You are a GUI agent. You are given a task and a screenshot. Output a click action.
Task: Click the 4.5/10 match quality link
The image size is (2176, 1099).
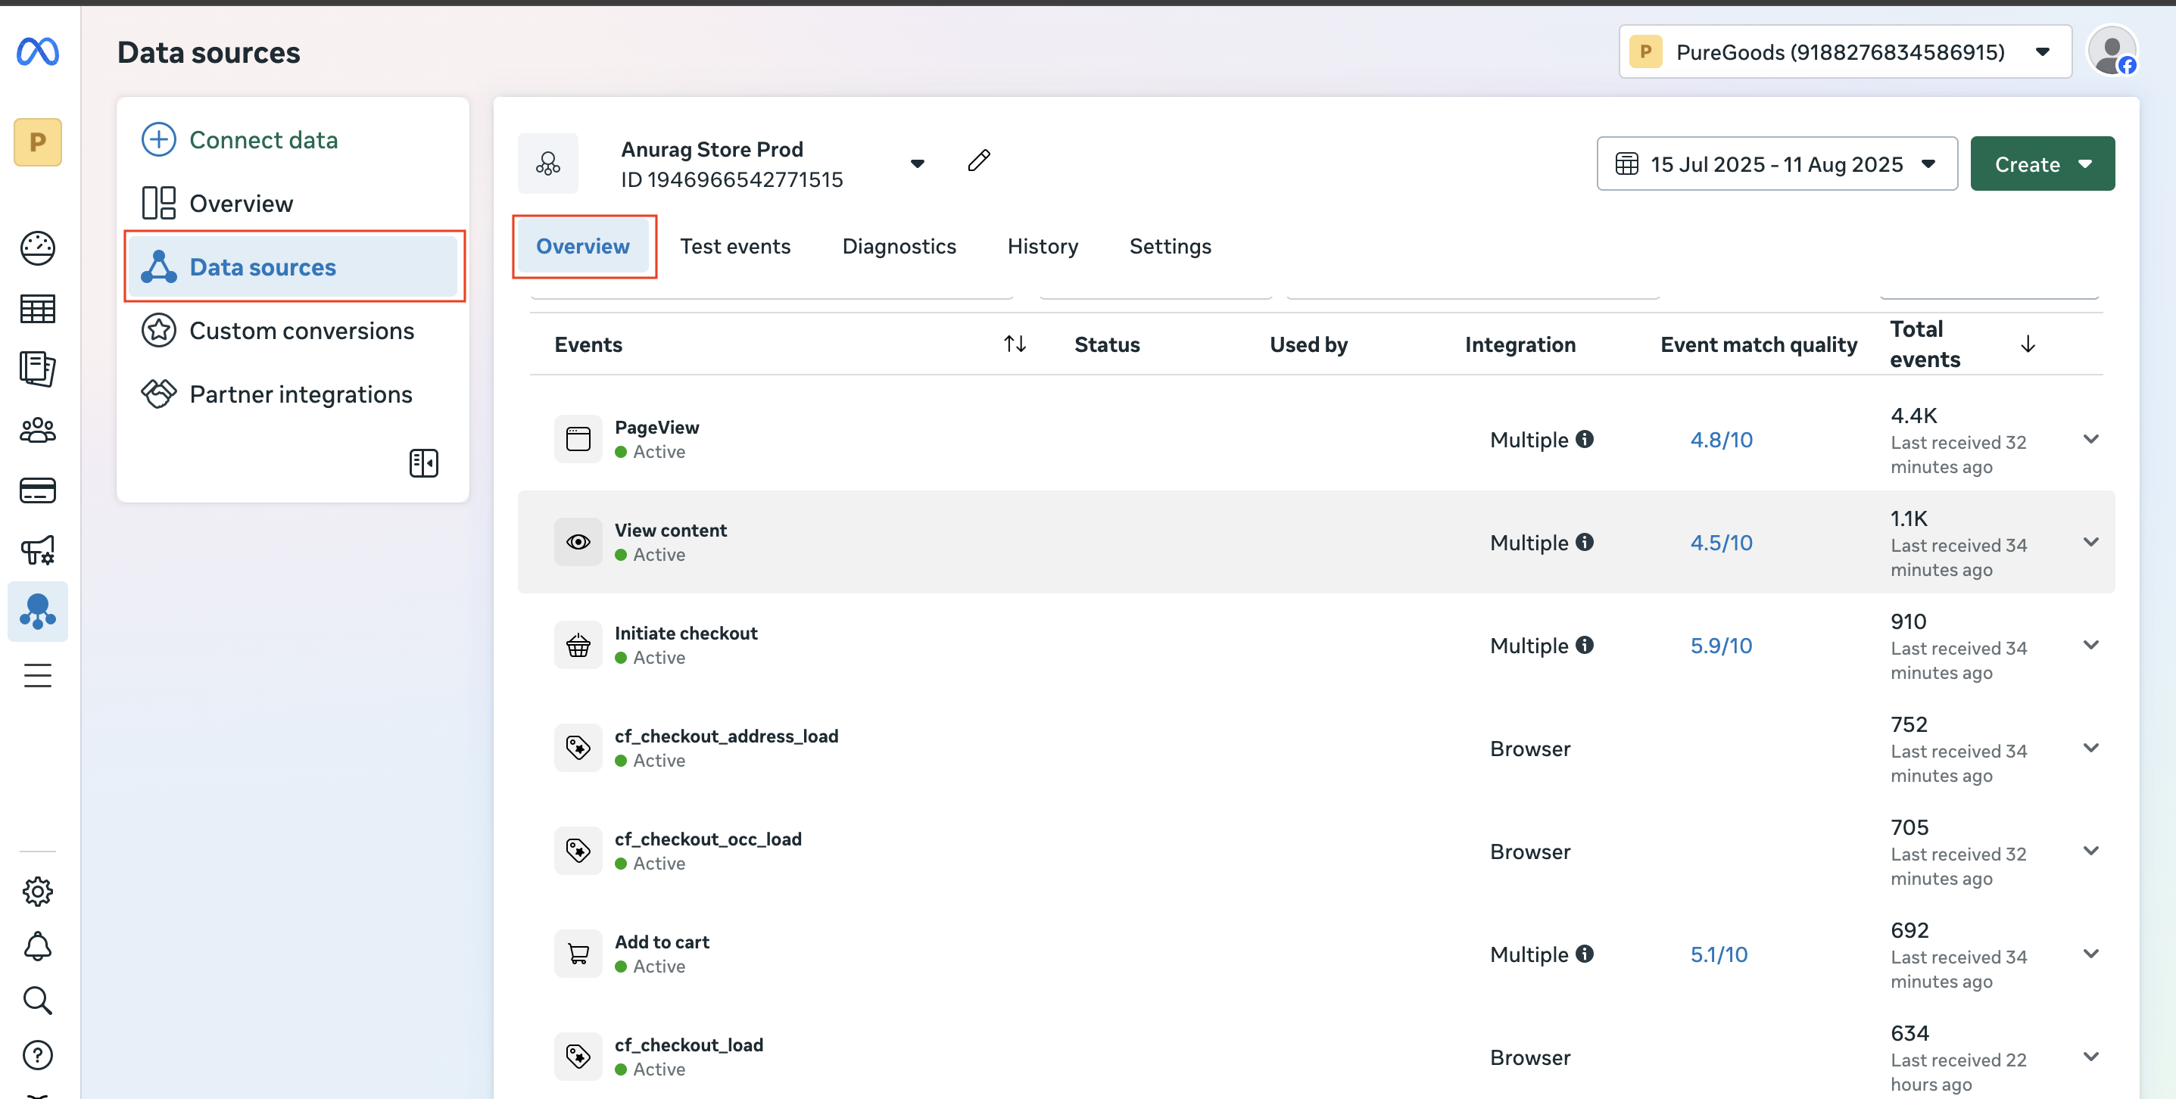click(1721, 543)
